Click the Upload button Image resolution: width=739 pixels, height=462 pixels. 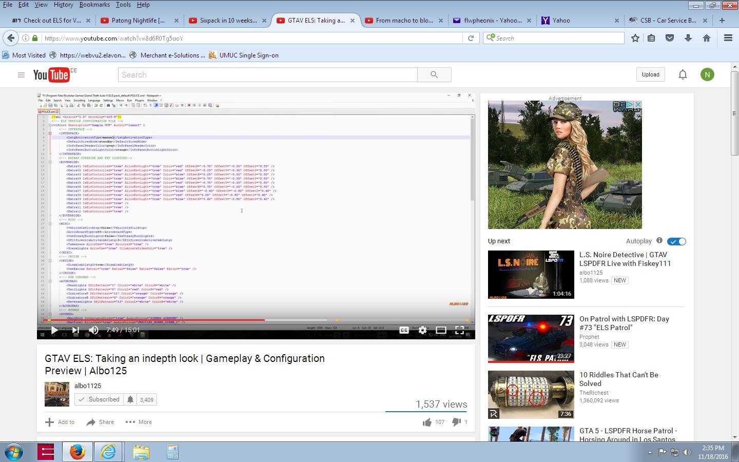click(650, 75)
